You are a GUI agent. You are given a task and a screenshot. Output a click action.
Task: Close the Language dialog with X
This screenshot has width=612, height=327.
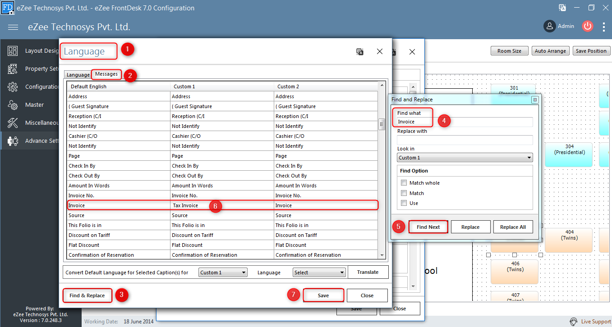(380, 52)
